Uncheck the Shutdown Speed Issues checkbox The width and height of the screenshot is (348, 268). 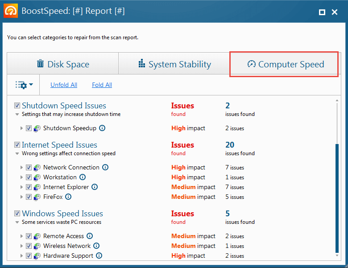(x=17, y=105)
